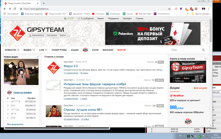The height and width of the screenshot is (139, 221).
Task: Click the Выйти logout button
Action: tap(63, 35)
